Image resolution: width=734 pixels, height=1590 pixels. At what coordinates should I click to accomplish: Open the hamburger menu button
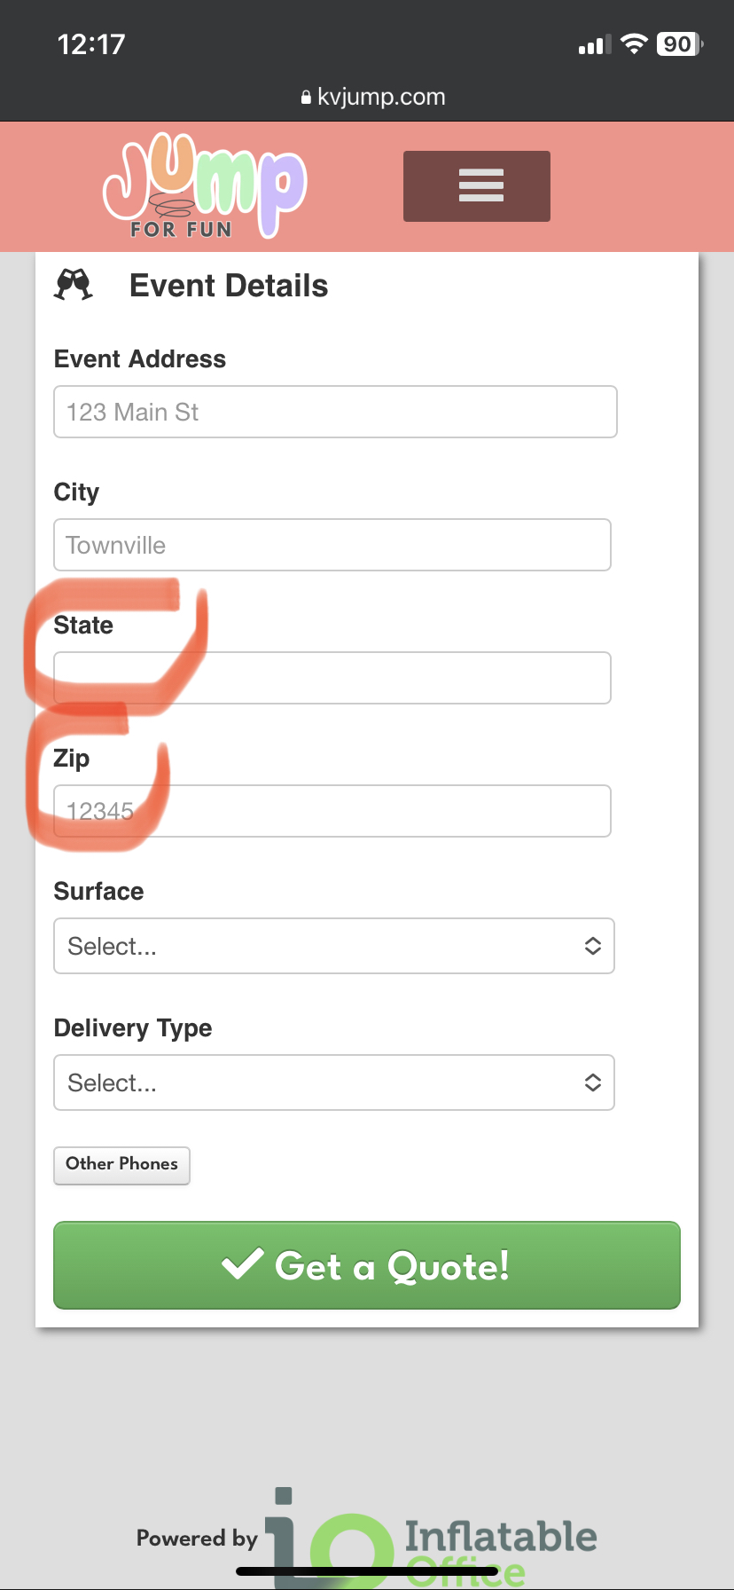(476, 186)
